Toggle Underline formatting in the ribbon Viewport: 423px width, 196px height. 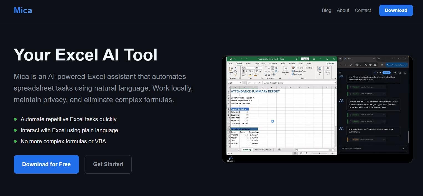point(250,71)
